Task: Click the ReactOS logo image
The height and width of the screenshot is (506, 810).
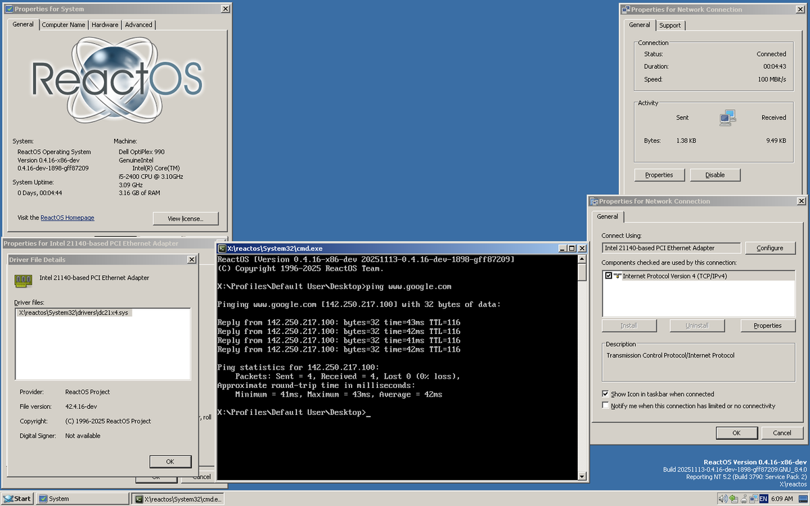Action: [x=117, y=78]
